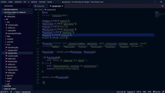Screen dimensions: 165x93
Task: Open the Ayuda menu
Action: tap(50, 2)
